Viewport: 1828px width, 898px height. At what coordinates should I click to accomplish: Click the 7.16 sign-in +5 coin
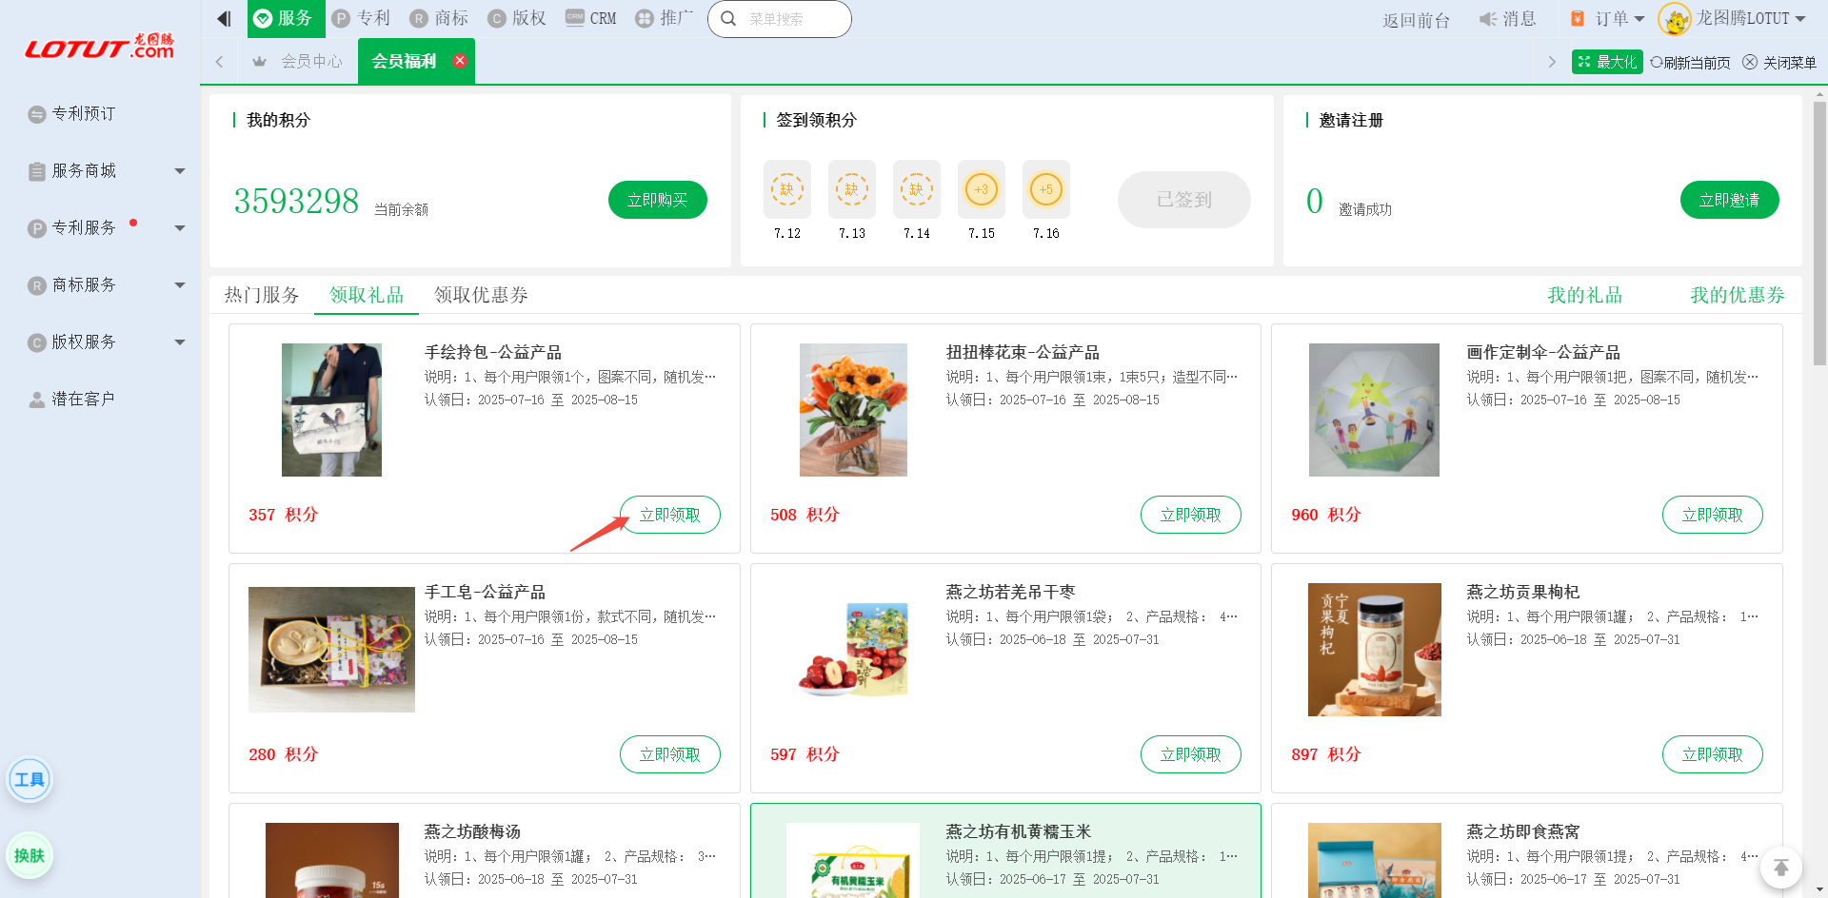pos(1045,189)
